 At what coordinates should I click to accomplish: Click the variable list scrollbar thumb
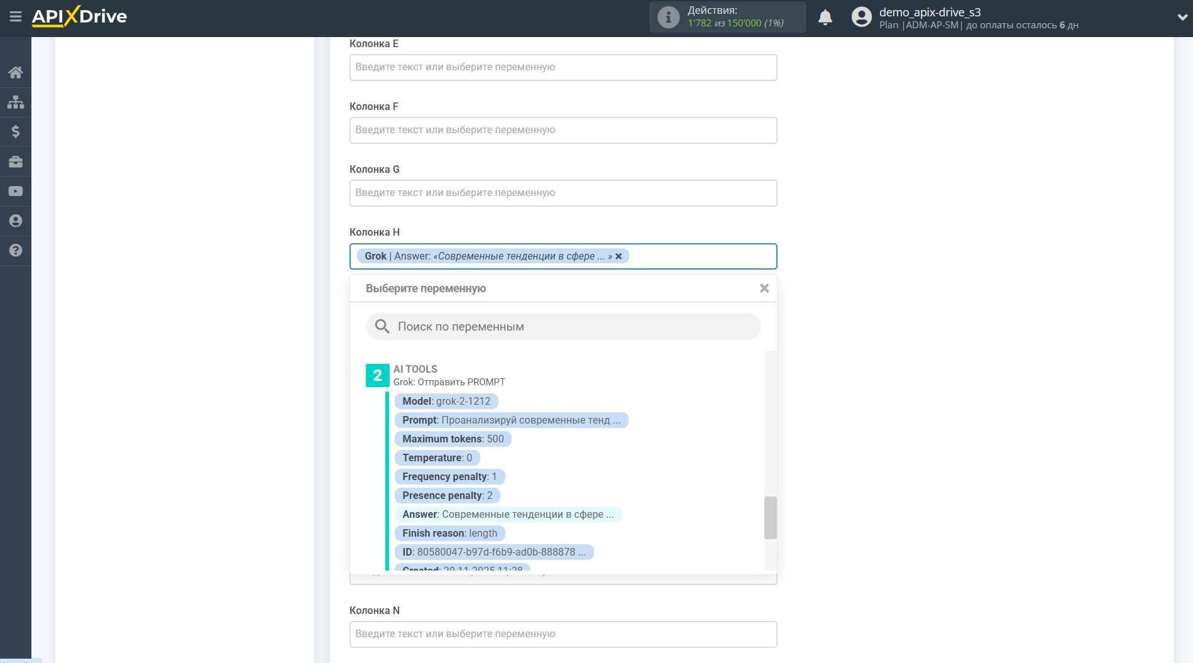click(770, 518)
